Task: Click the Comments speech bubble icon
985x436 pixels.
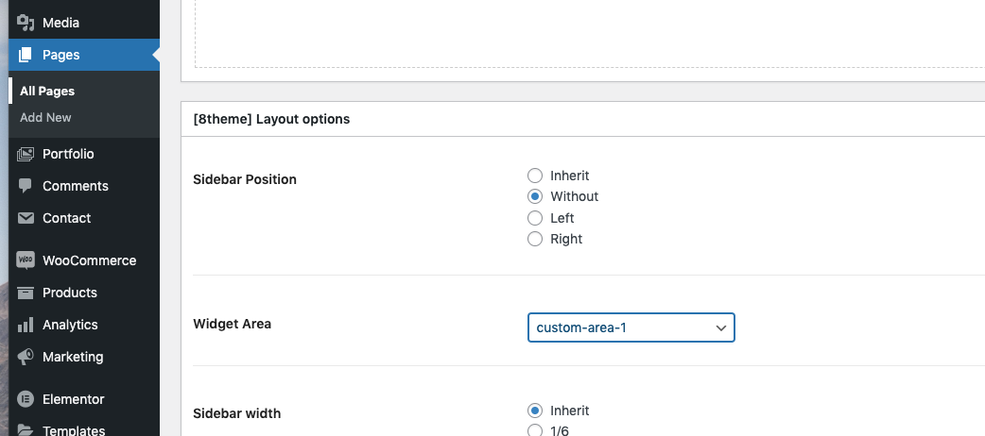Action: coord(26,186)
